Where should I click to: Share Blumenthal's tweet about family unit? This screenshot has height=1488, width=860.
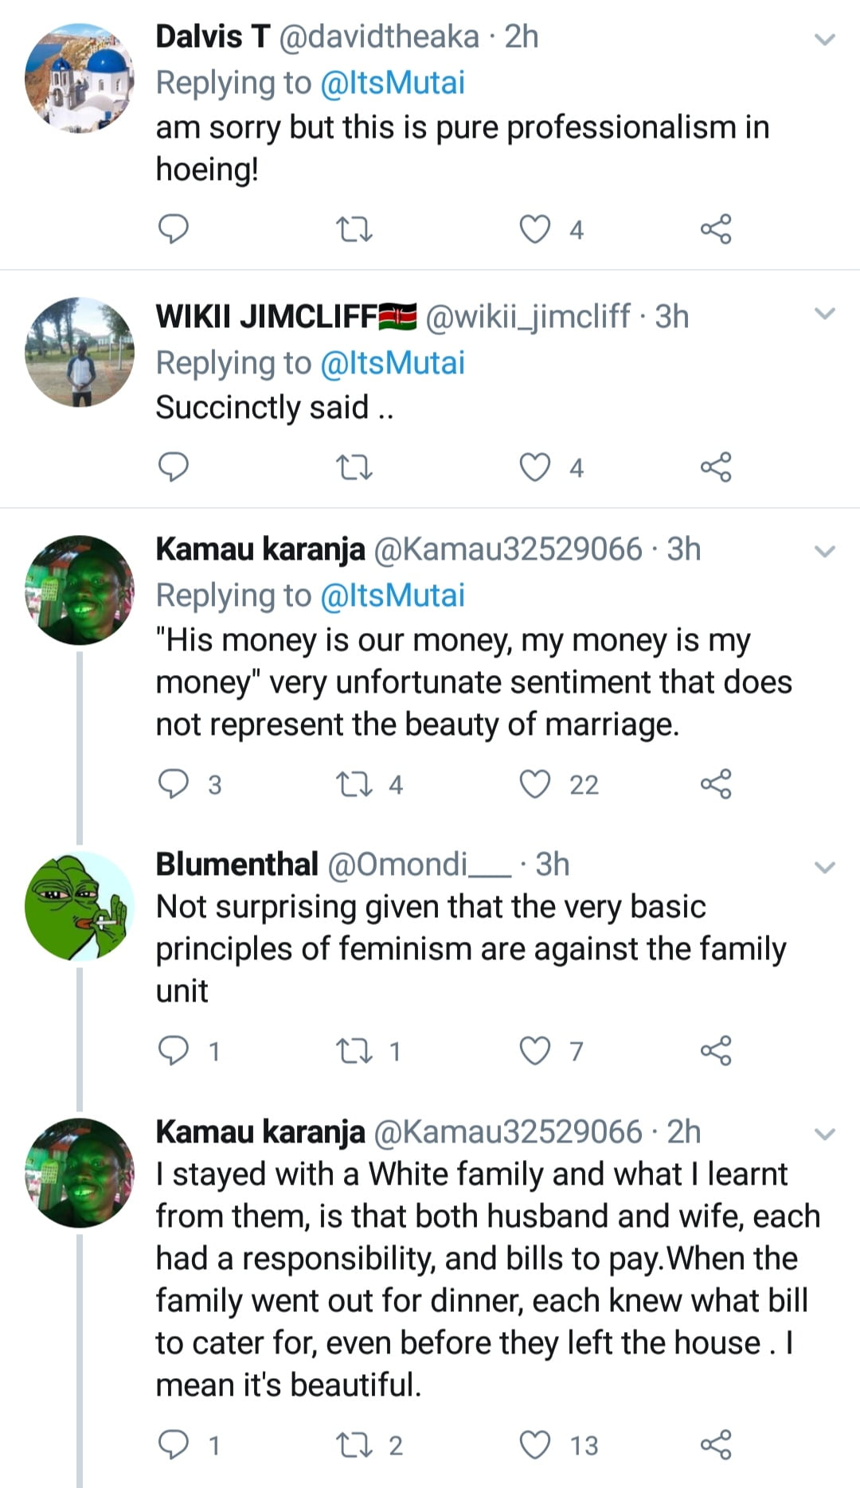point(715,1051)
